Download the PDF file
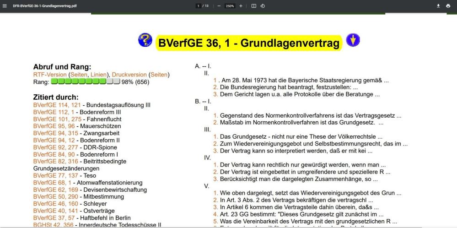Image resolution: width=457 pixels, height=228 pixels. (x=439, y=5)
